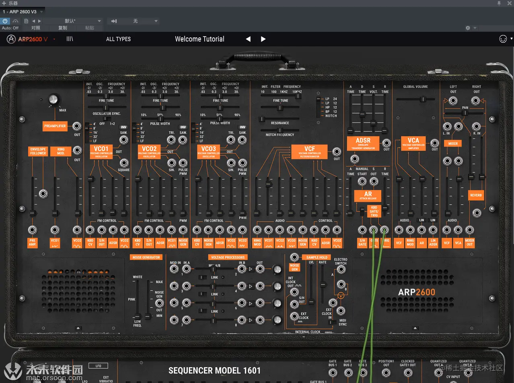Screen dimensions: 514x383
Task: Select previous preset with left arrow
Action: (x=248, y=39)
